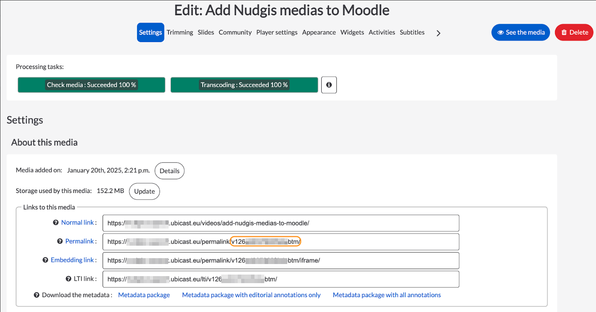Screen dimensions: 596x312
Task: Click the Update storage button
Action: (x=144, y=191)
